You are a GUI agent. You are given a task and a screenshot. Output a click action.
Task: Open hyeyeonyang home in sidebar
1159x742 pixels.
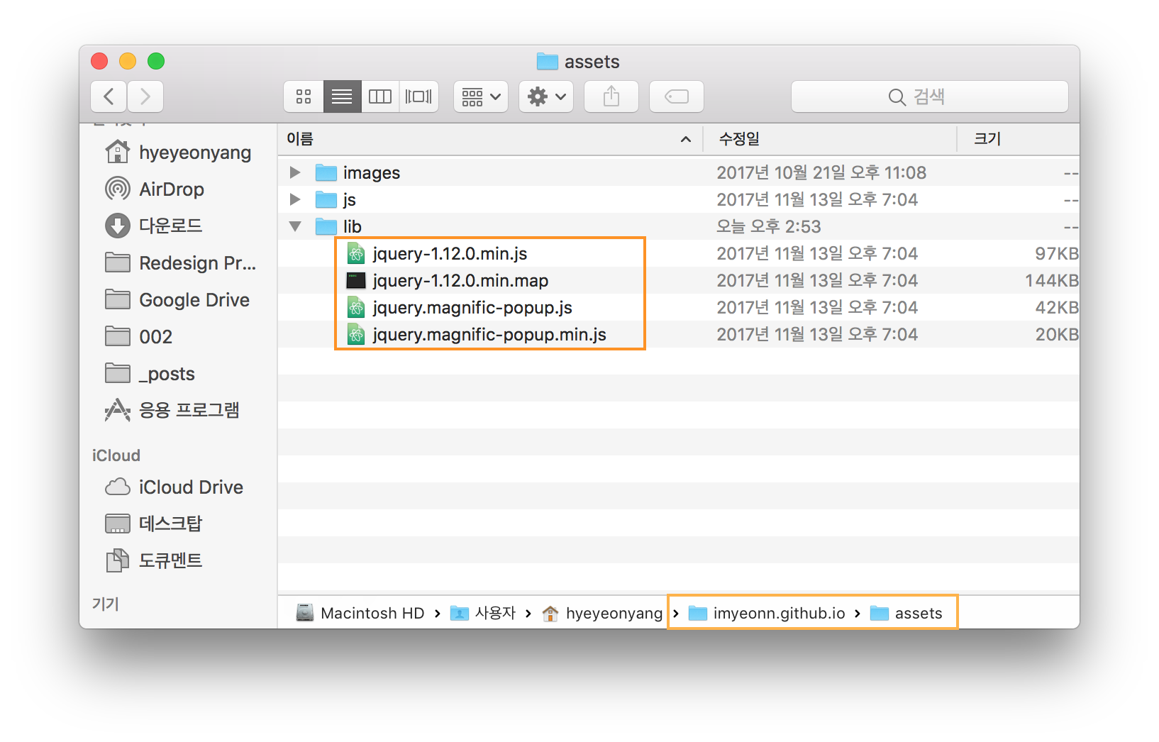(x=178, y=153)
